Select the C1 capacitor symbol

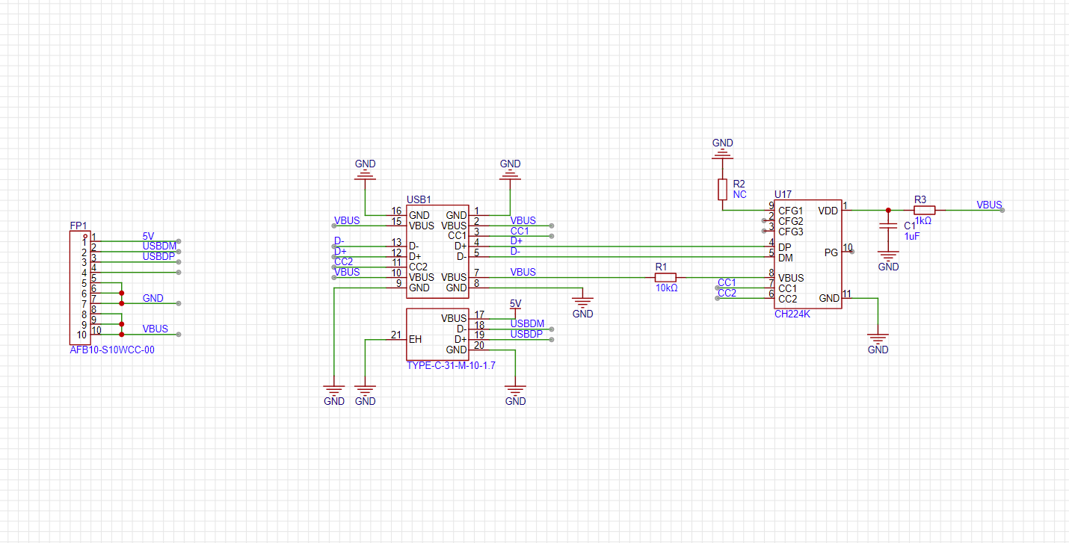click(x=888, y=226)
